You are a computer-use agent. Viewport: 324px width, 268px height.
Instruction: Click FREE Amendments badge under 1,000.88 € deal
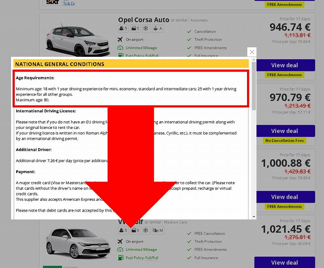pos(285,207)
